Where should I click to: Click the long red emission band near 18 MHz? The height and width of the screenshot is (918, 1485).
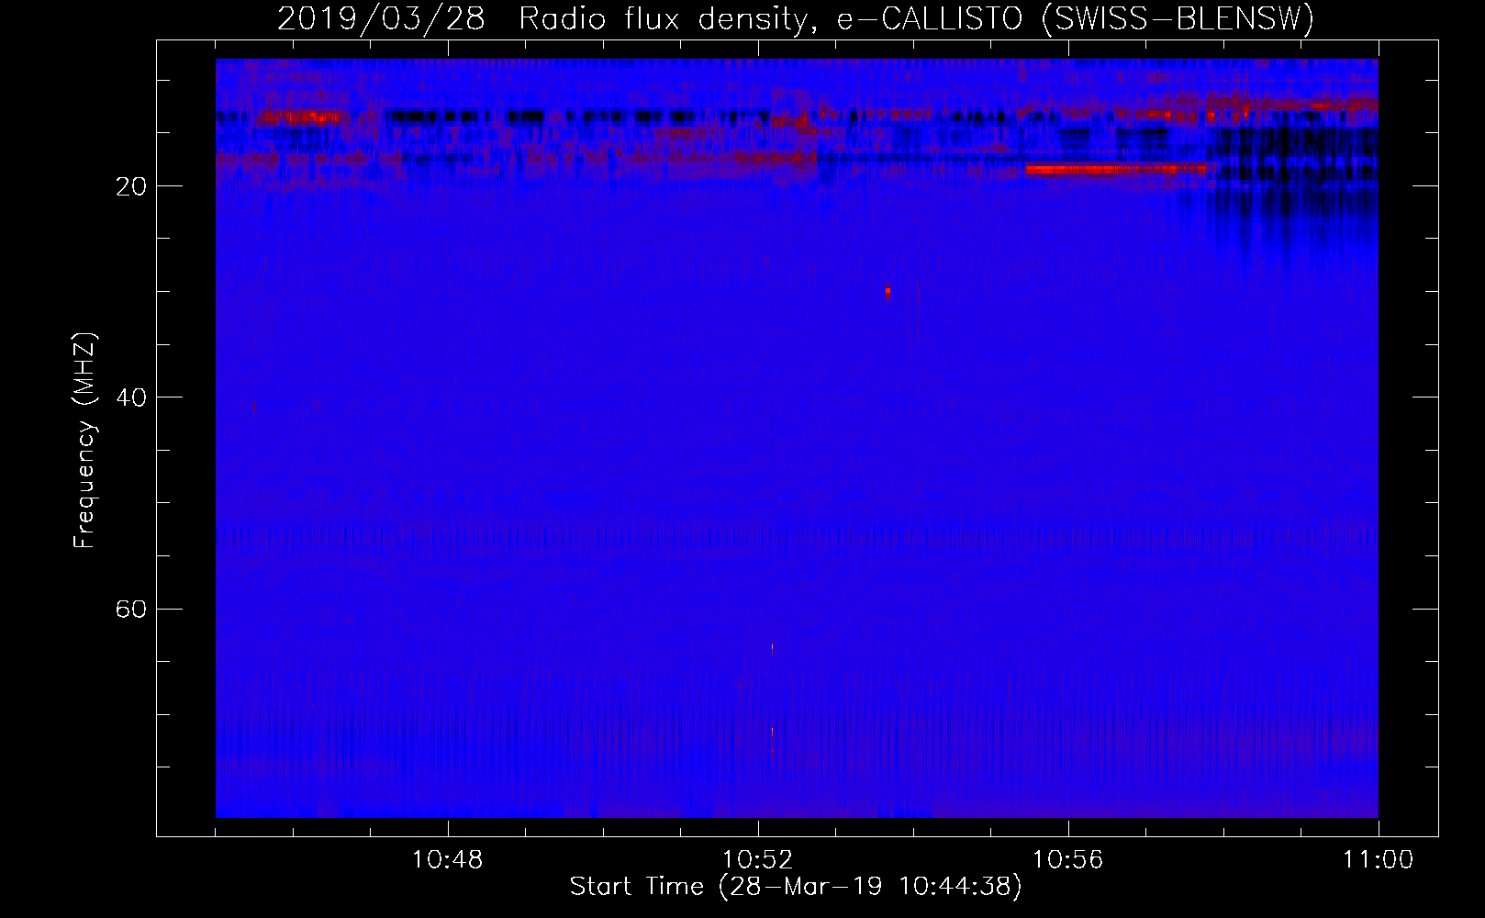[x=1117, y=169]
